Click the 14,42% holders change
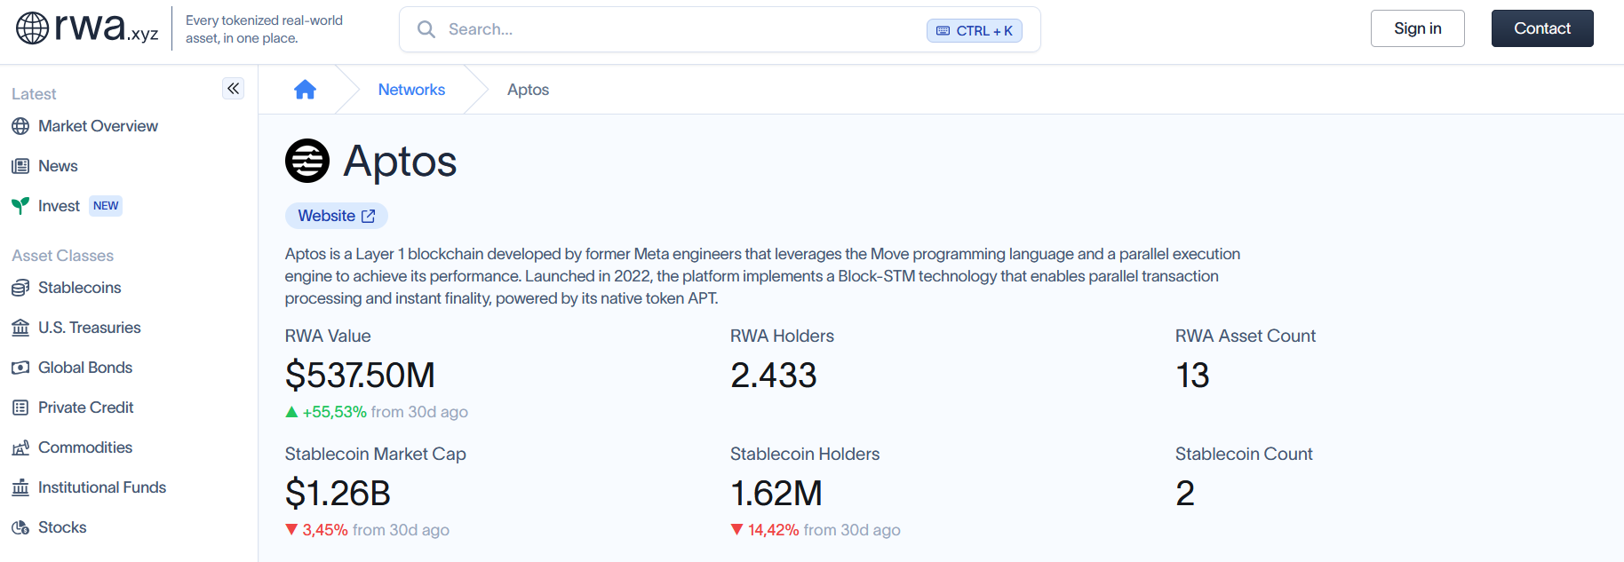Image resolution: width=1624 pixels, height=562 pixels. pyautogui.click(x=765, y=530)
